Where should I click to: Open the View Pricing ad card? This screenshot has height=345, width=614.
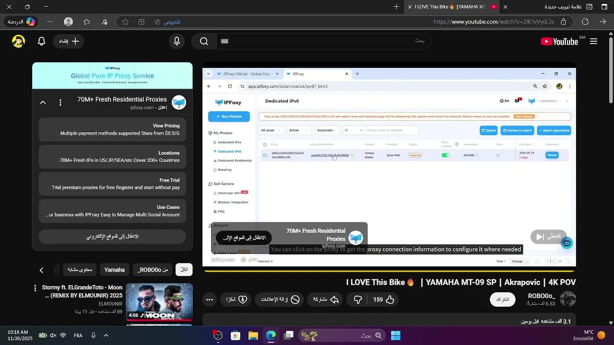[112, 129]
